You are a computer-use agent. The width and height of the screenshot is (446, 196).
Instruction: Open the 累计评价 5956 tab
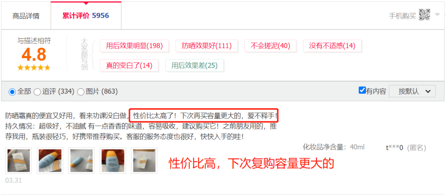(86, 15)
